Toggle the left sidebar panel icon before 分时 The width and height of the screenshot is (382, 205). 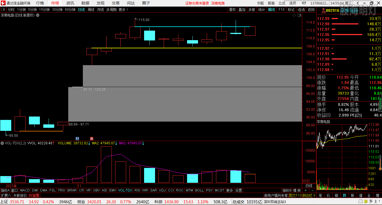(x=3, y=9)
